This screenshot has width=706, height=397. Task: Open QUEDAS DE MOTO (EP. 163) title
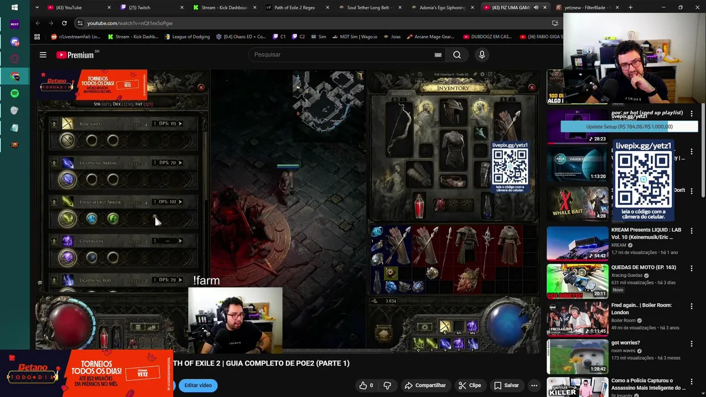pos(643,267)
